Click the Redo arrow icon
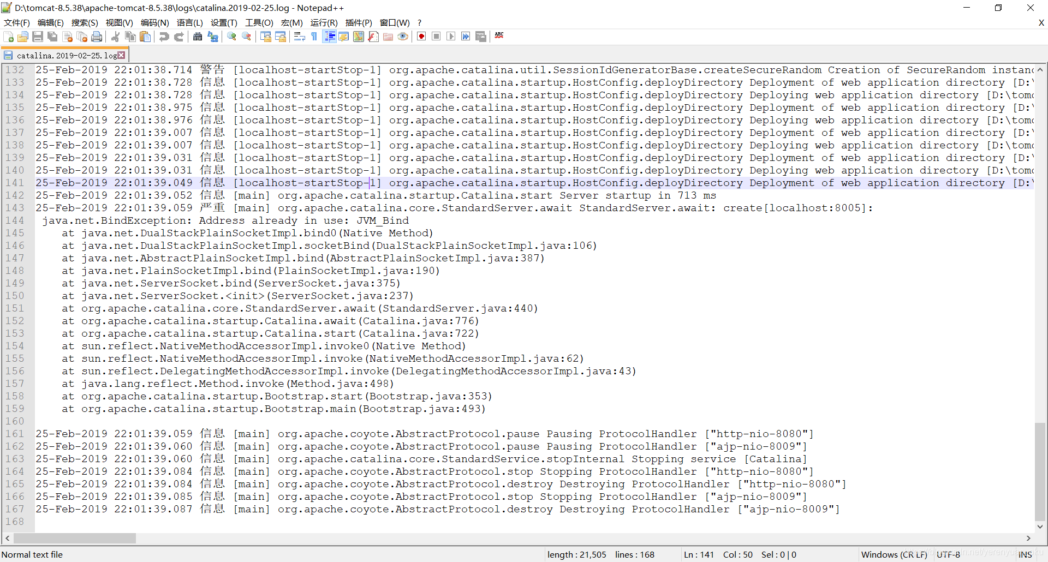 coord(178,37)
